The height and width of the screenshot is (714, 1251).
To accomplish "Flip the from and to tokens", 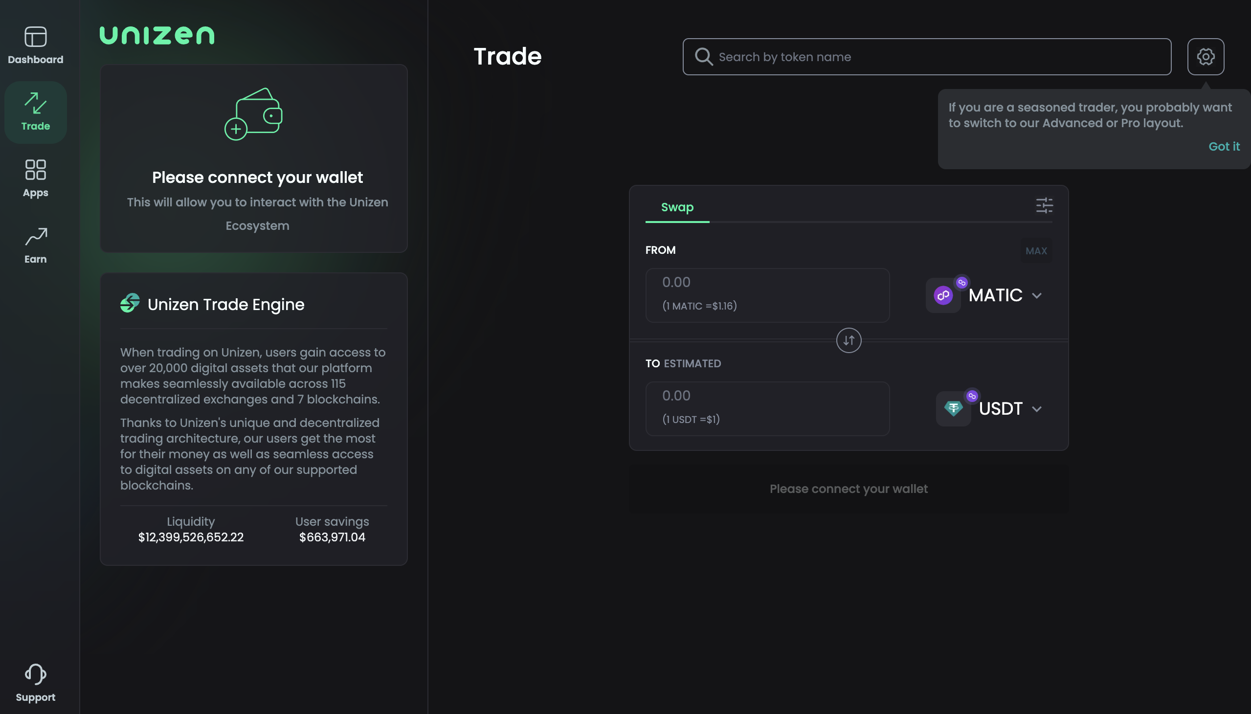I will click(x=849, y=340).
